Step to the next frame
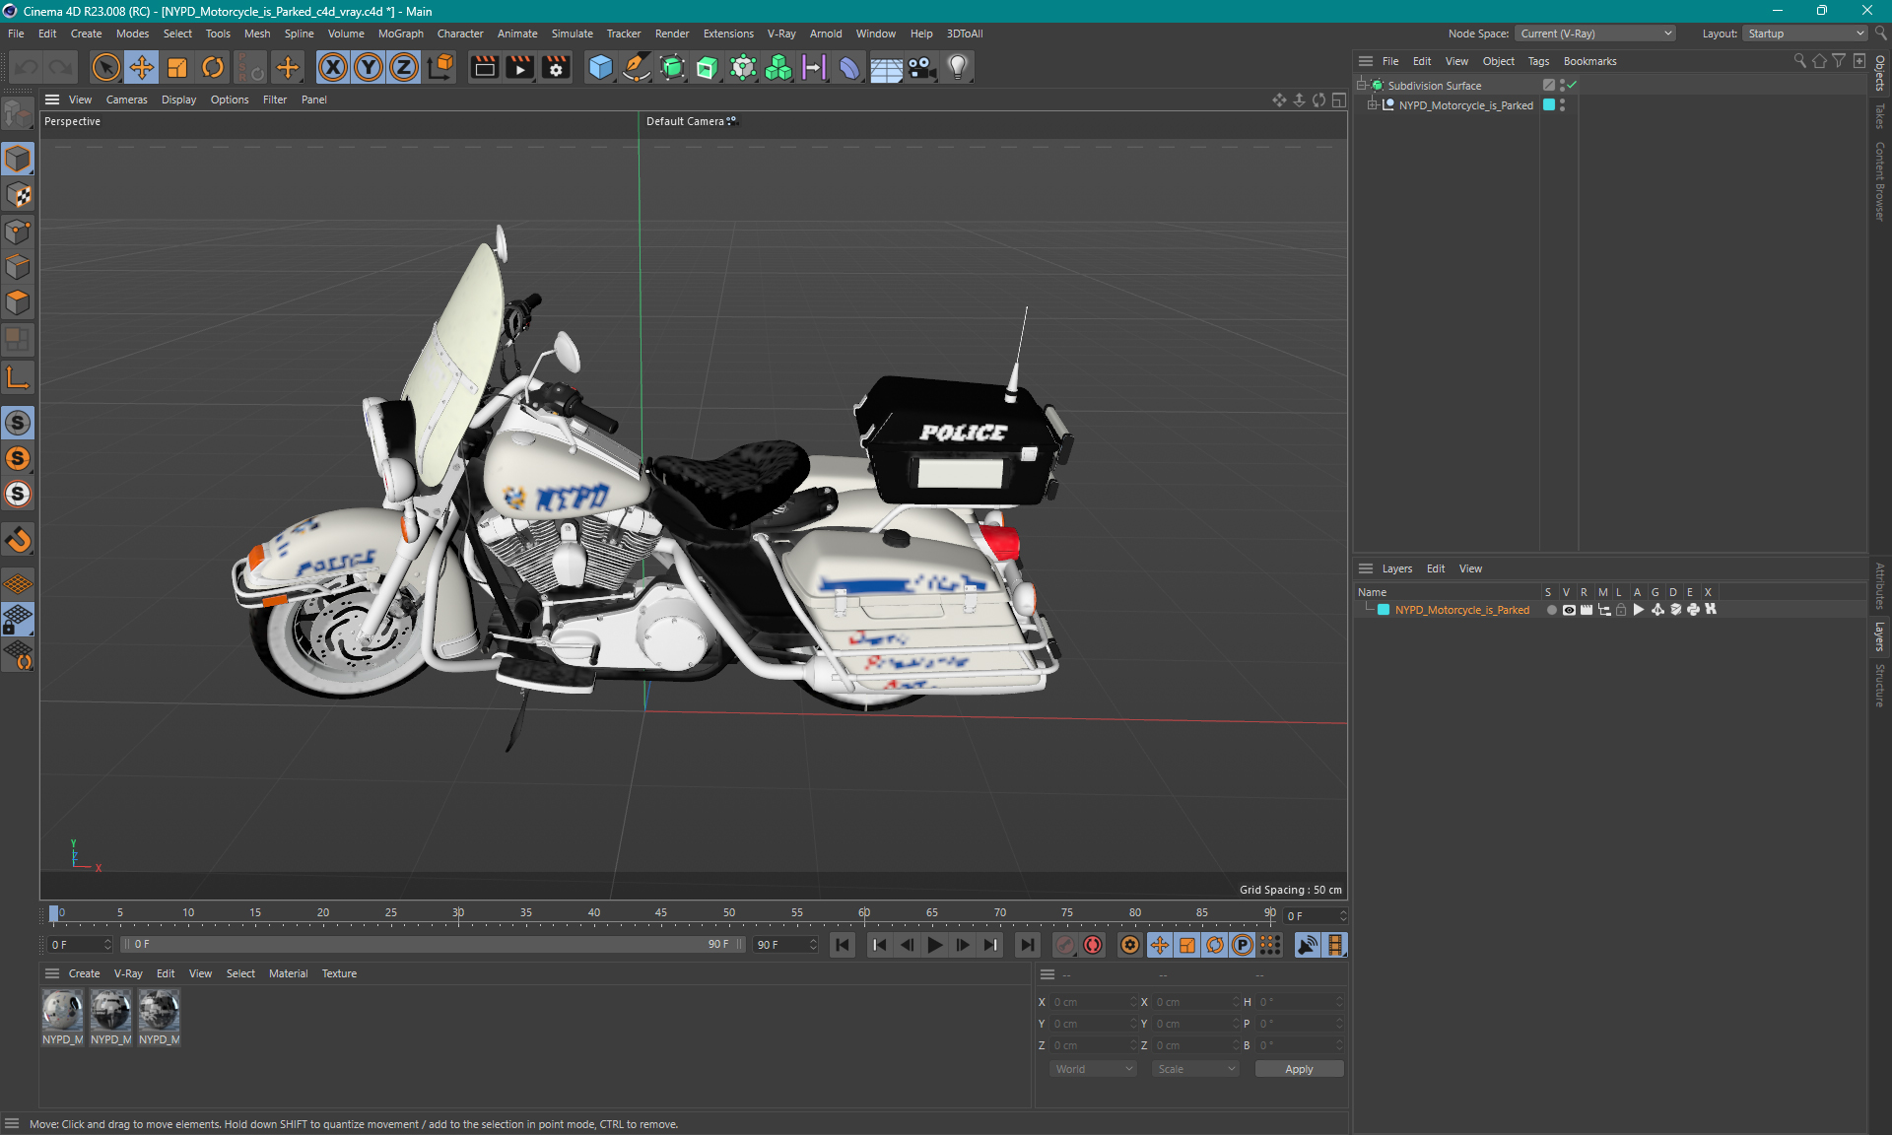The image size is (1892, 1135). click(x=963, y=945)
